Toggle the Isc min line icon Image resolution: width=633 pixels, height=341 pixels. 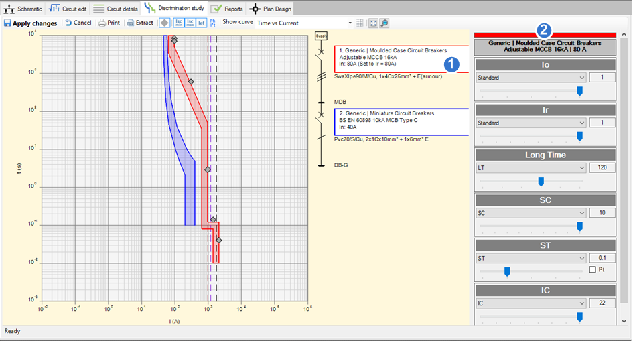point(179,23)
